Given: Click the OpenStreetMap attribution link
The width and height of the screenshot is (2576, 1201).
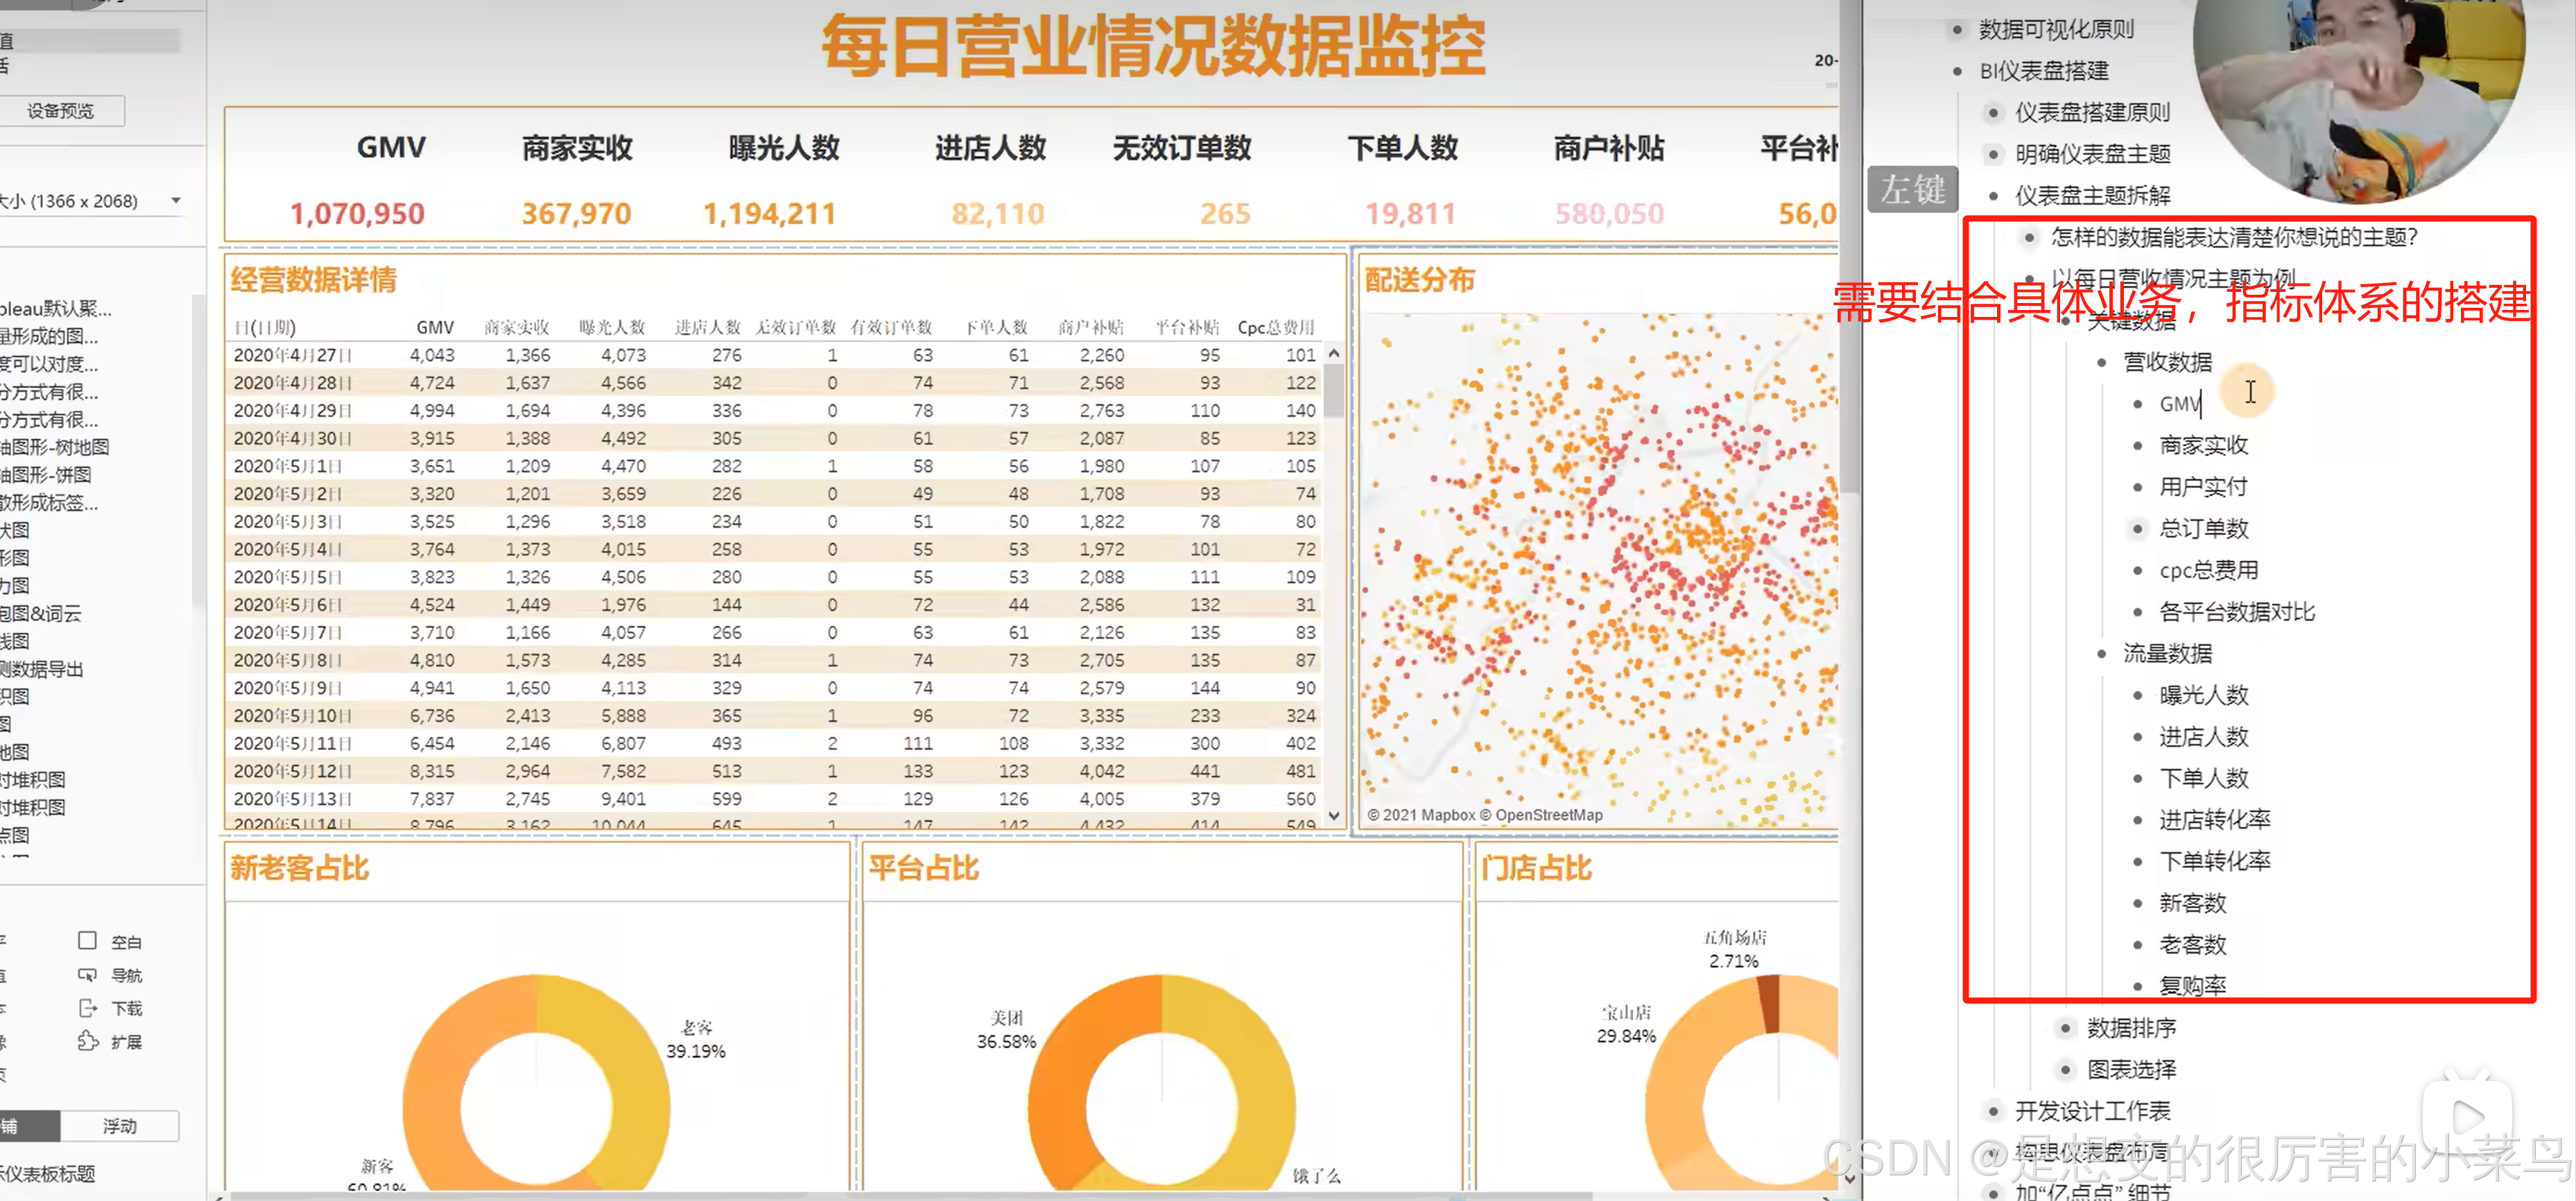Looking at the screenshot, I should [1549, 814].
